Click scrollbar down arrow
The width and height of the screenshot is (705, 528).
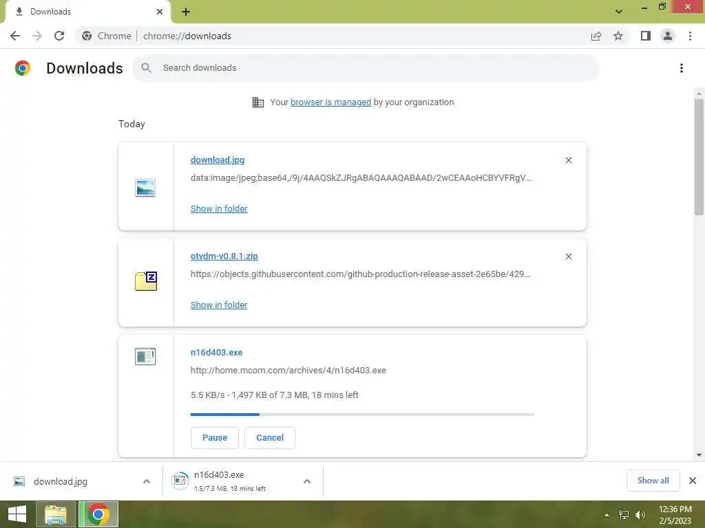tap(699, 455)
